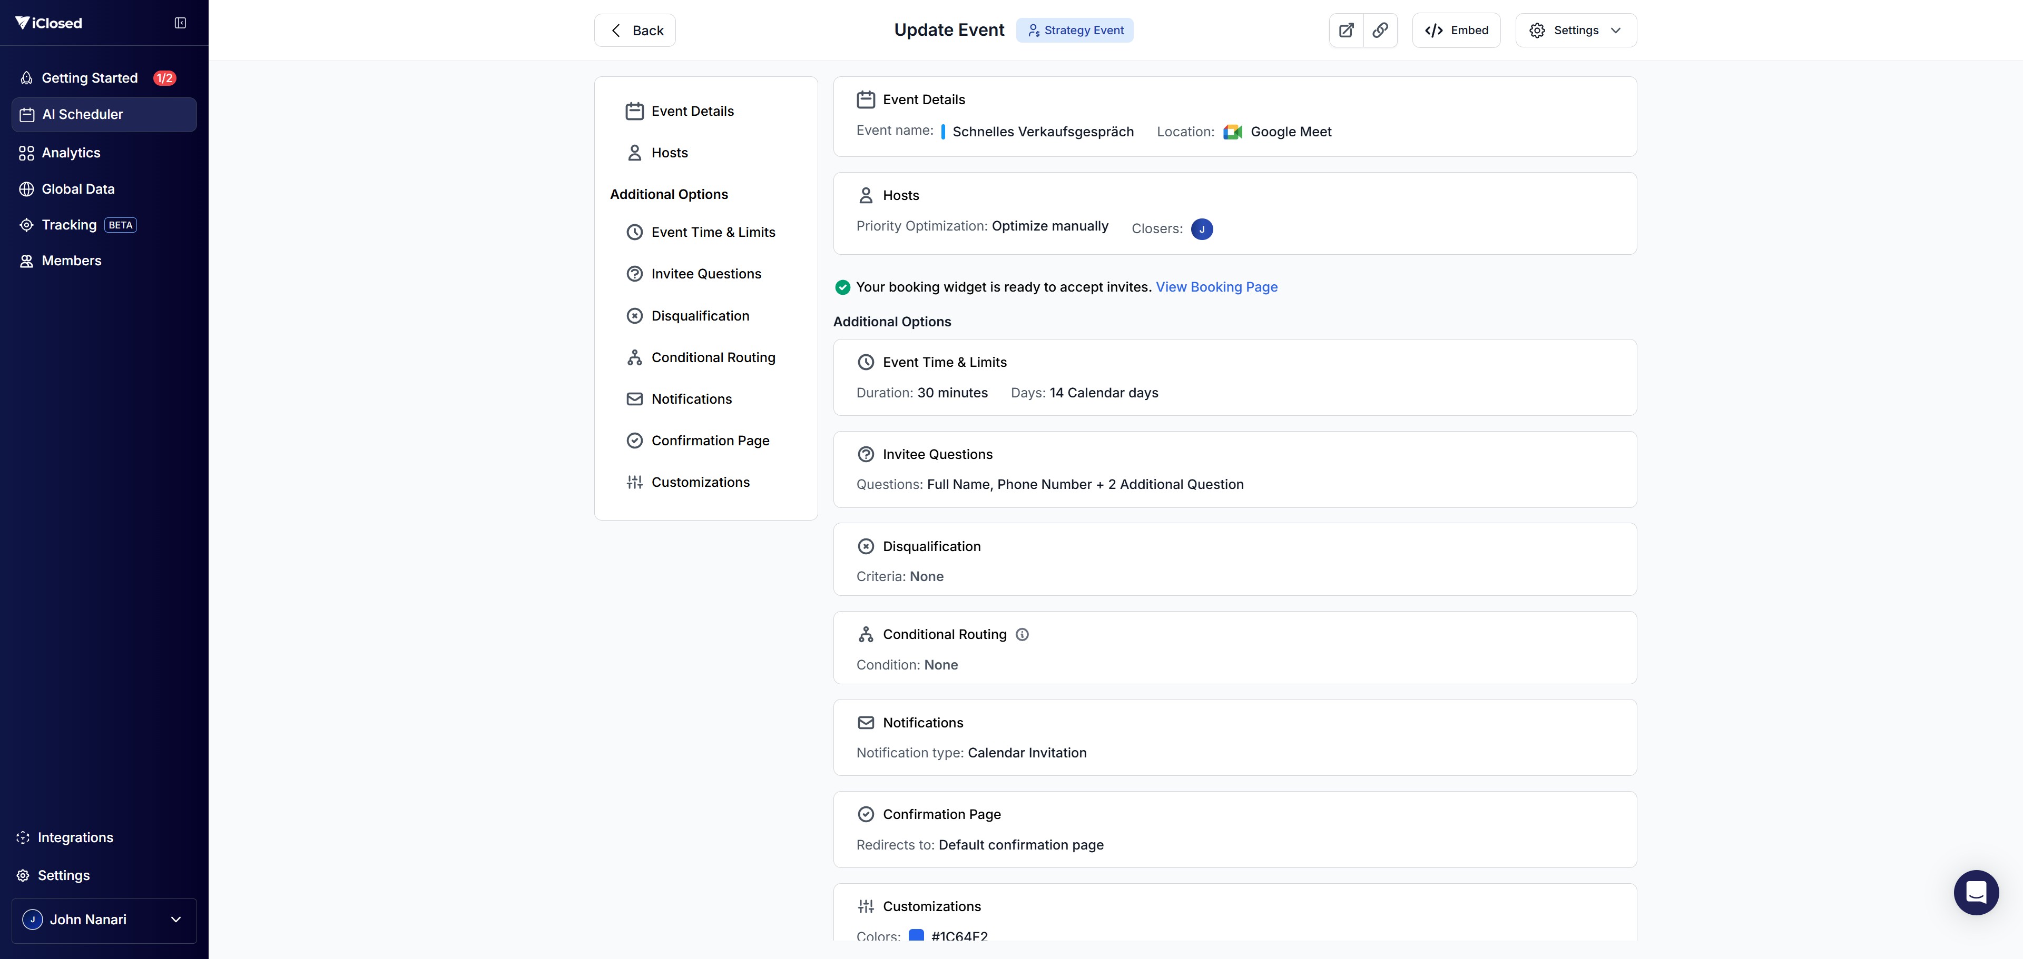Open the Disqualification criteria card
This screenshot has height=959, width=2023.
(1234, 560)
